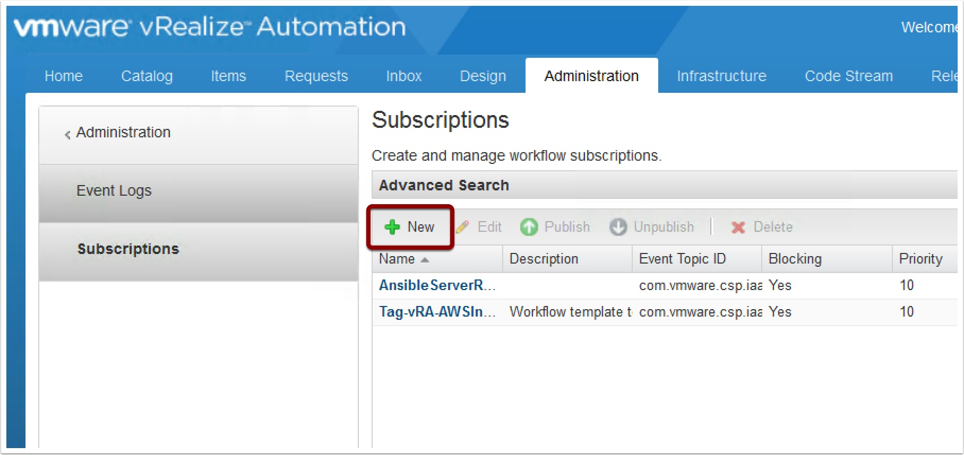Select Subscriptions in the sidebar
964x455 pixels.
tap(128, 249)
